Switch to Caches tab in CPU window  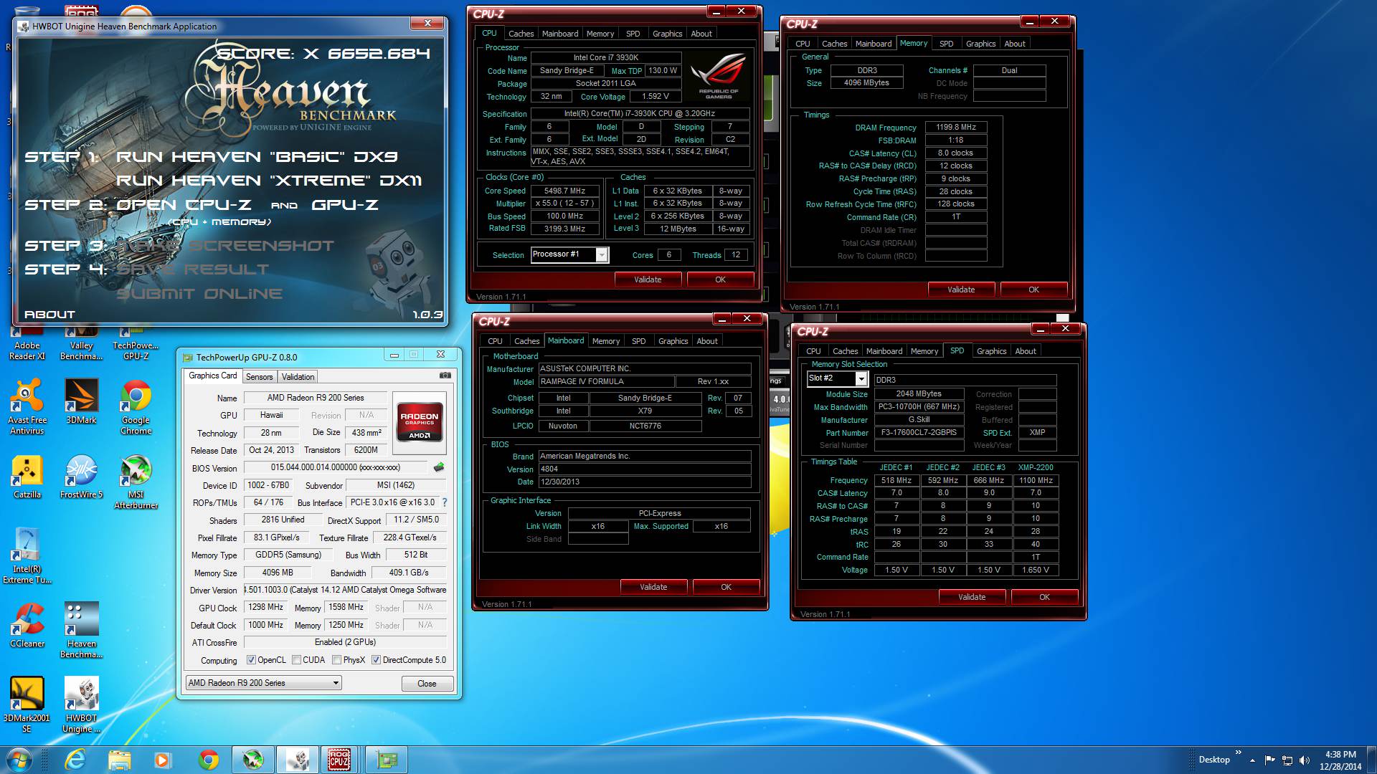(x=521, y=34)
